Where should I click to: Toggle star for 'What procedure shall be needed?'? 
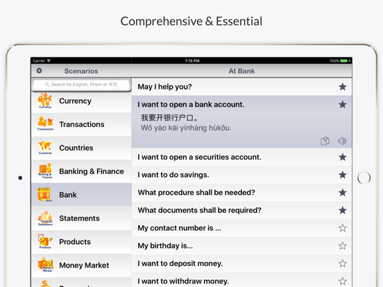click(x=343, y=193)
